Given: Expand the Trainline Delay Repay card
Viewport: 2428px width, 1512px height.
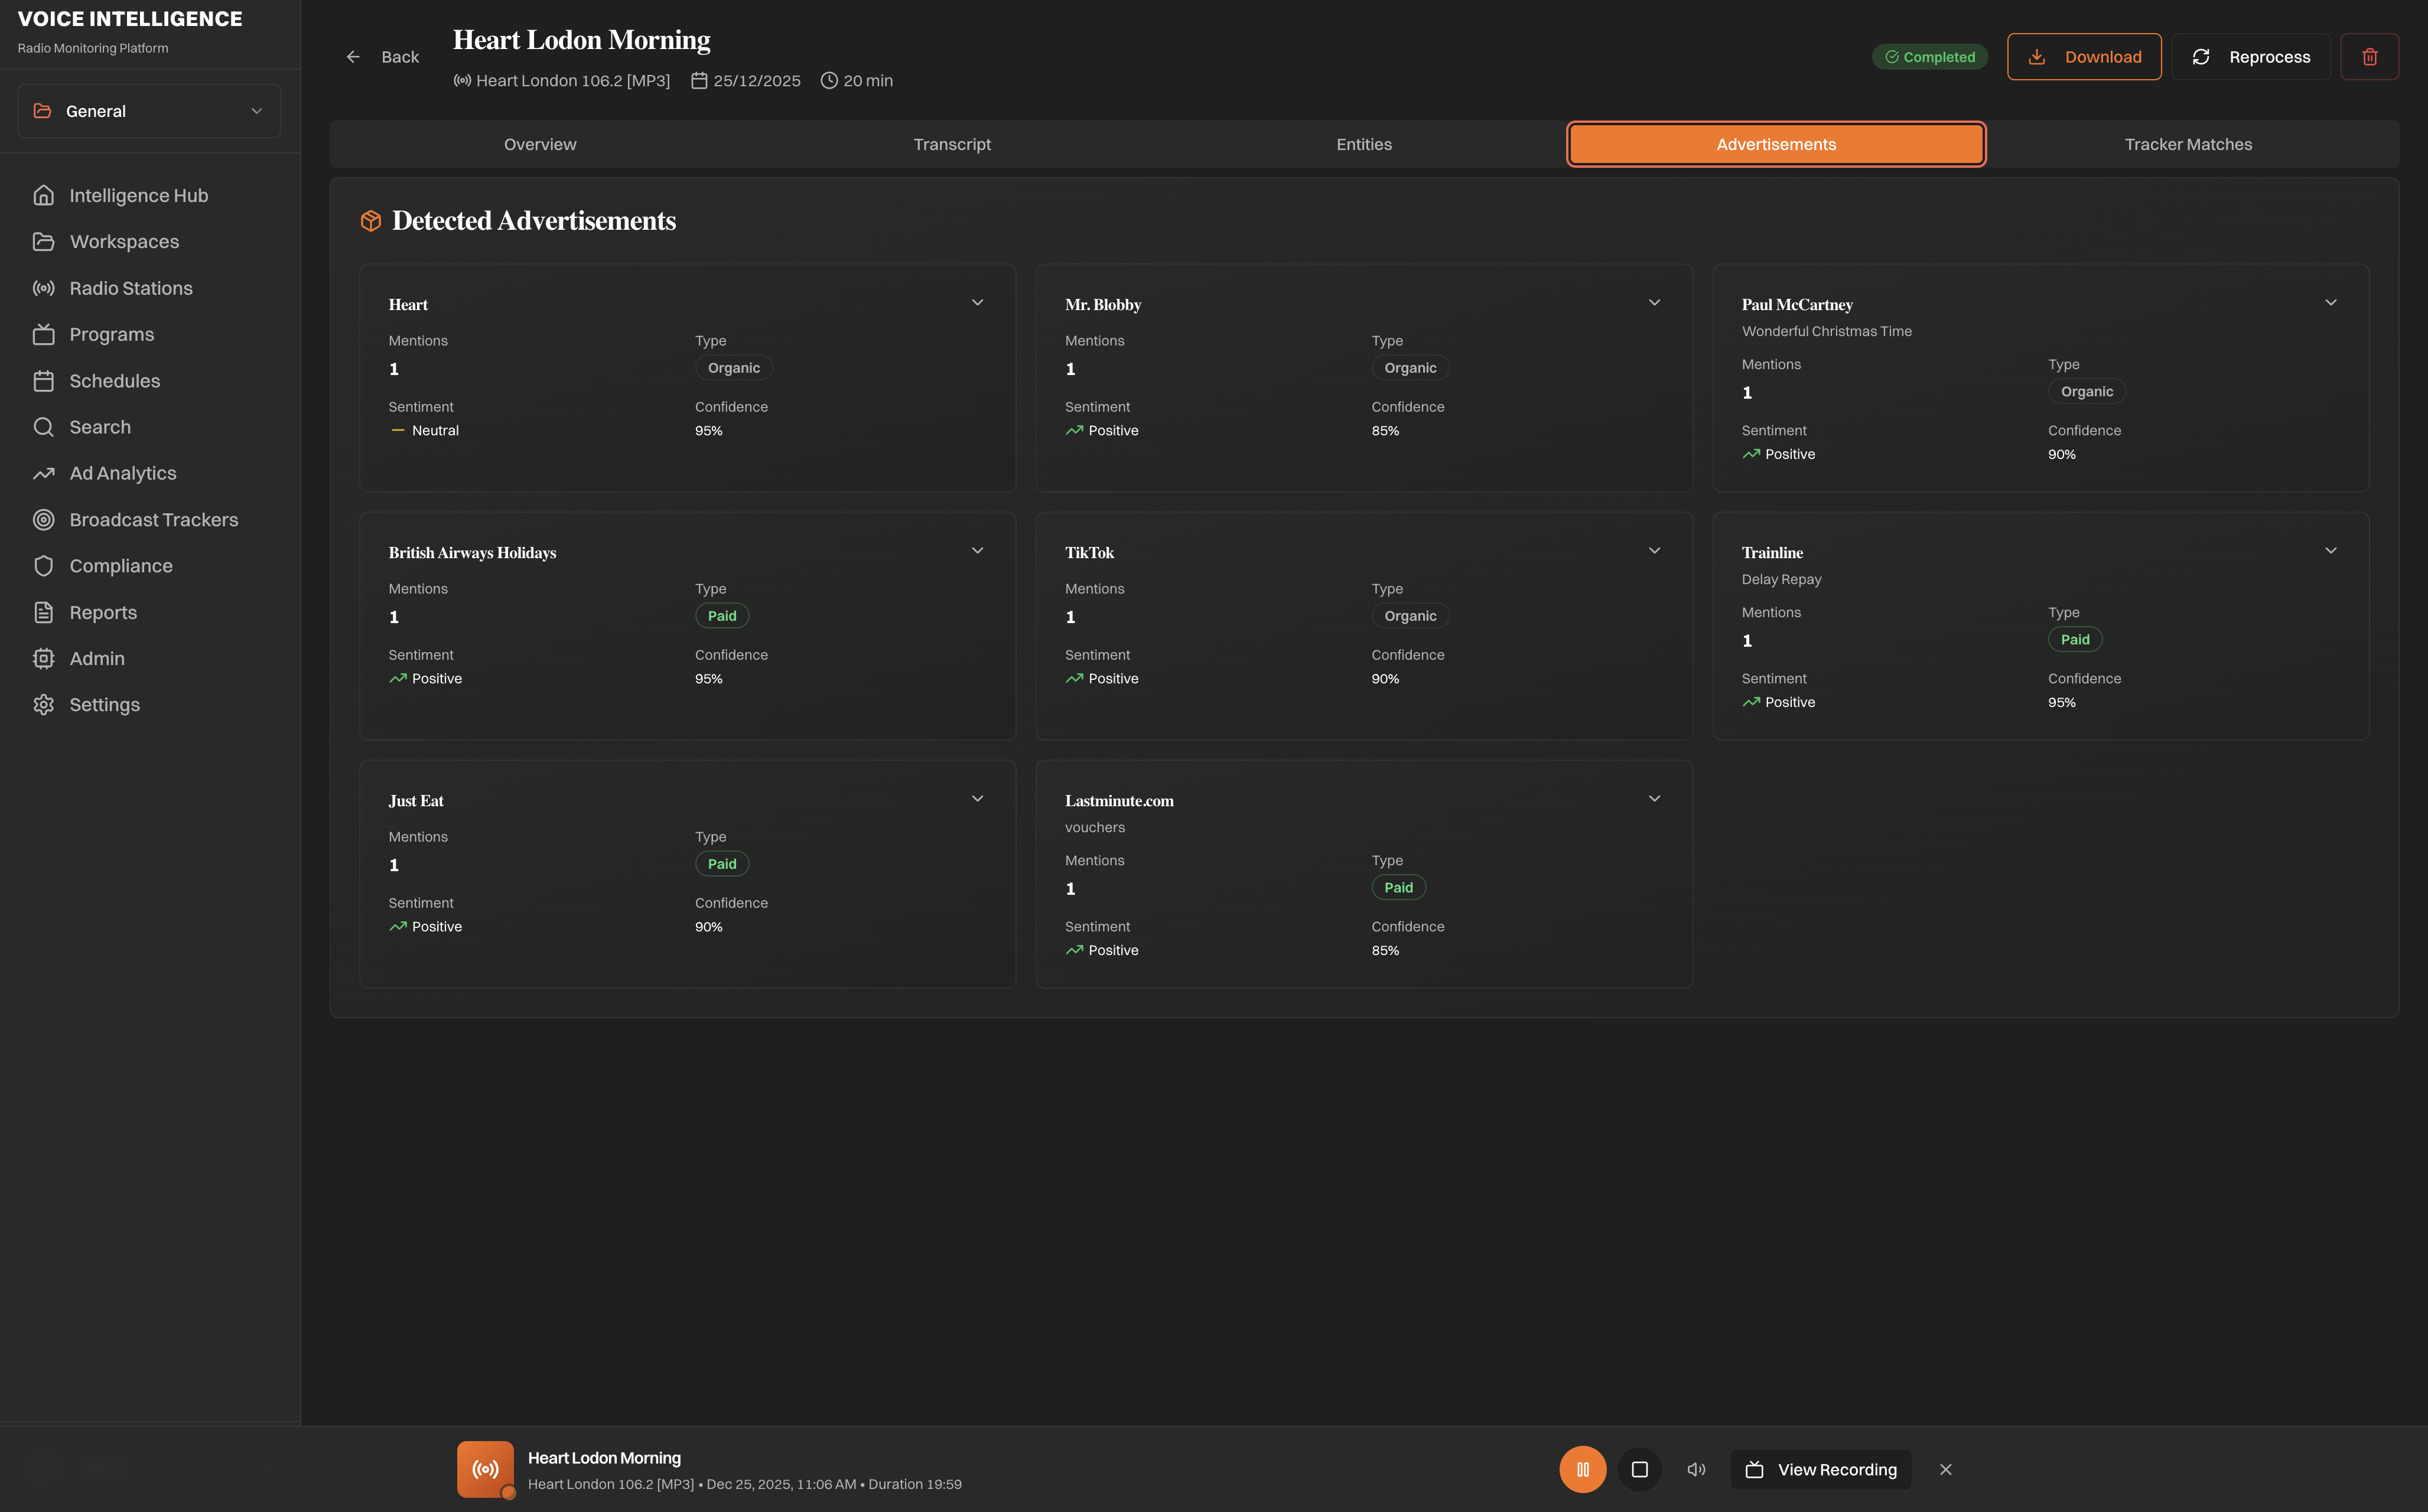Looking at the screenshot, I should click(2330, 551).
